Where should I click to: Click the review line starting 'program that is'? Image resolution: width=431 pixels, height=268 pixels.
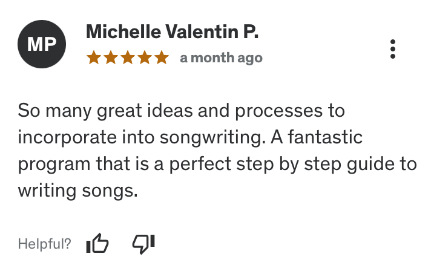point(217,165)
